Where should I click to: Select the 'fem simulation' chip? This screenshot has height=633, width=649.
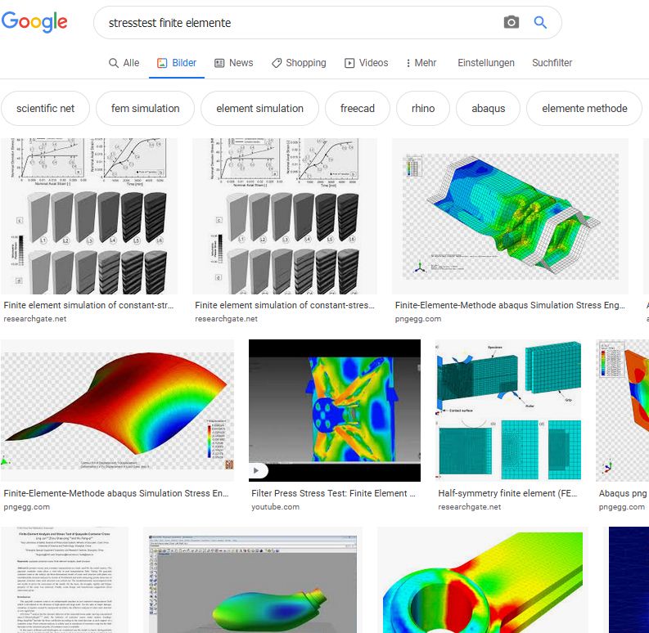pyautogui.click(x=145, y=108)
